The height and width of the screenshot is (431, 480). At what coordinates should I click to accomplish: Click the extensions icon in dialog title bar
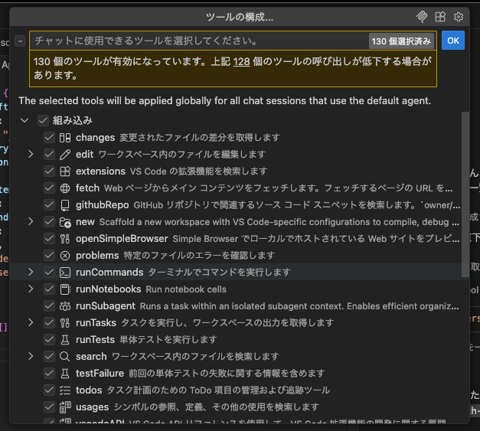pos(440,17)
